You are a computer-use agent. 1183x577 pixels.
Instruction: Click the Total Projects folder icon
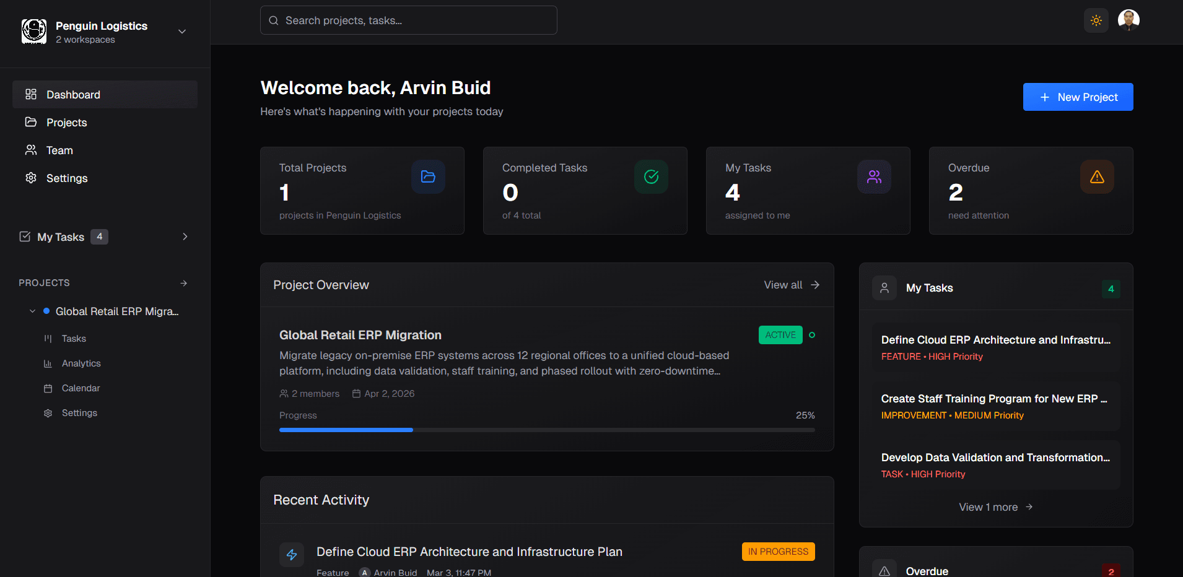point(428,177)
